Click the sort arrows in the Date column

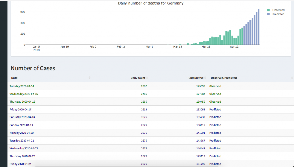click(90, 78)
